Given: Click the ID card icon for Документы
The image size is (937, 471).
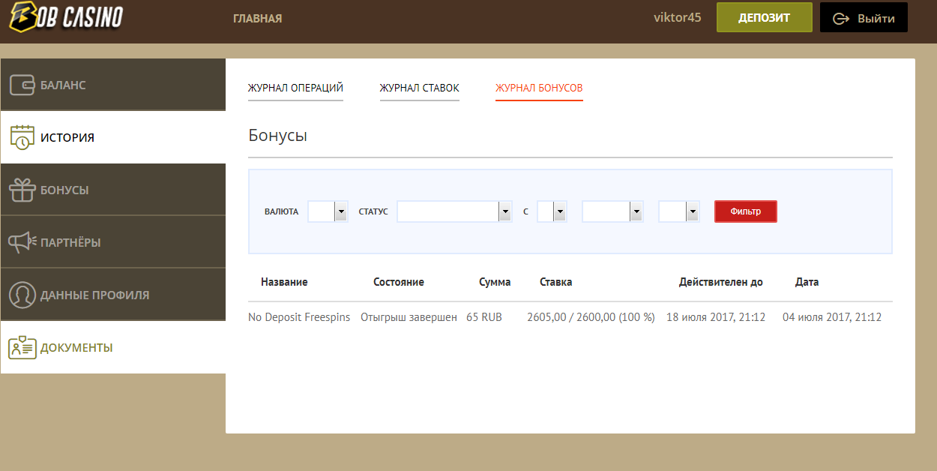Looking at the screenshot, I should coord(22,347).
